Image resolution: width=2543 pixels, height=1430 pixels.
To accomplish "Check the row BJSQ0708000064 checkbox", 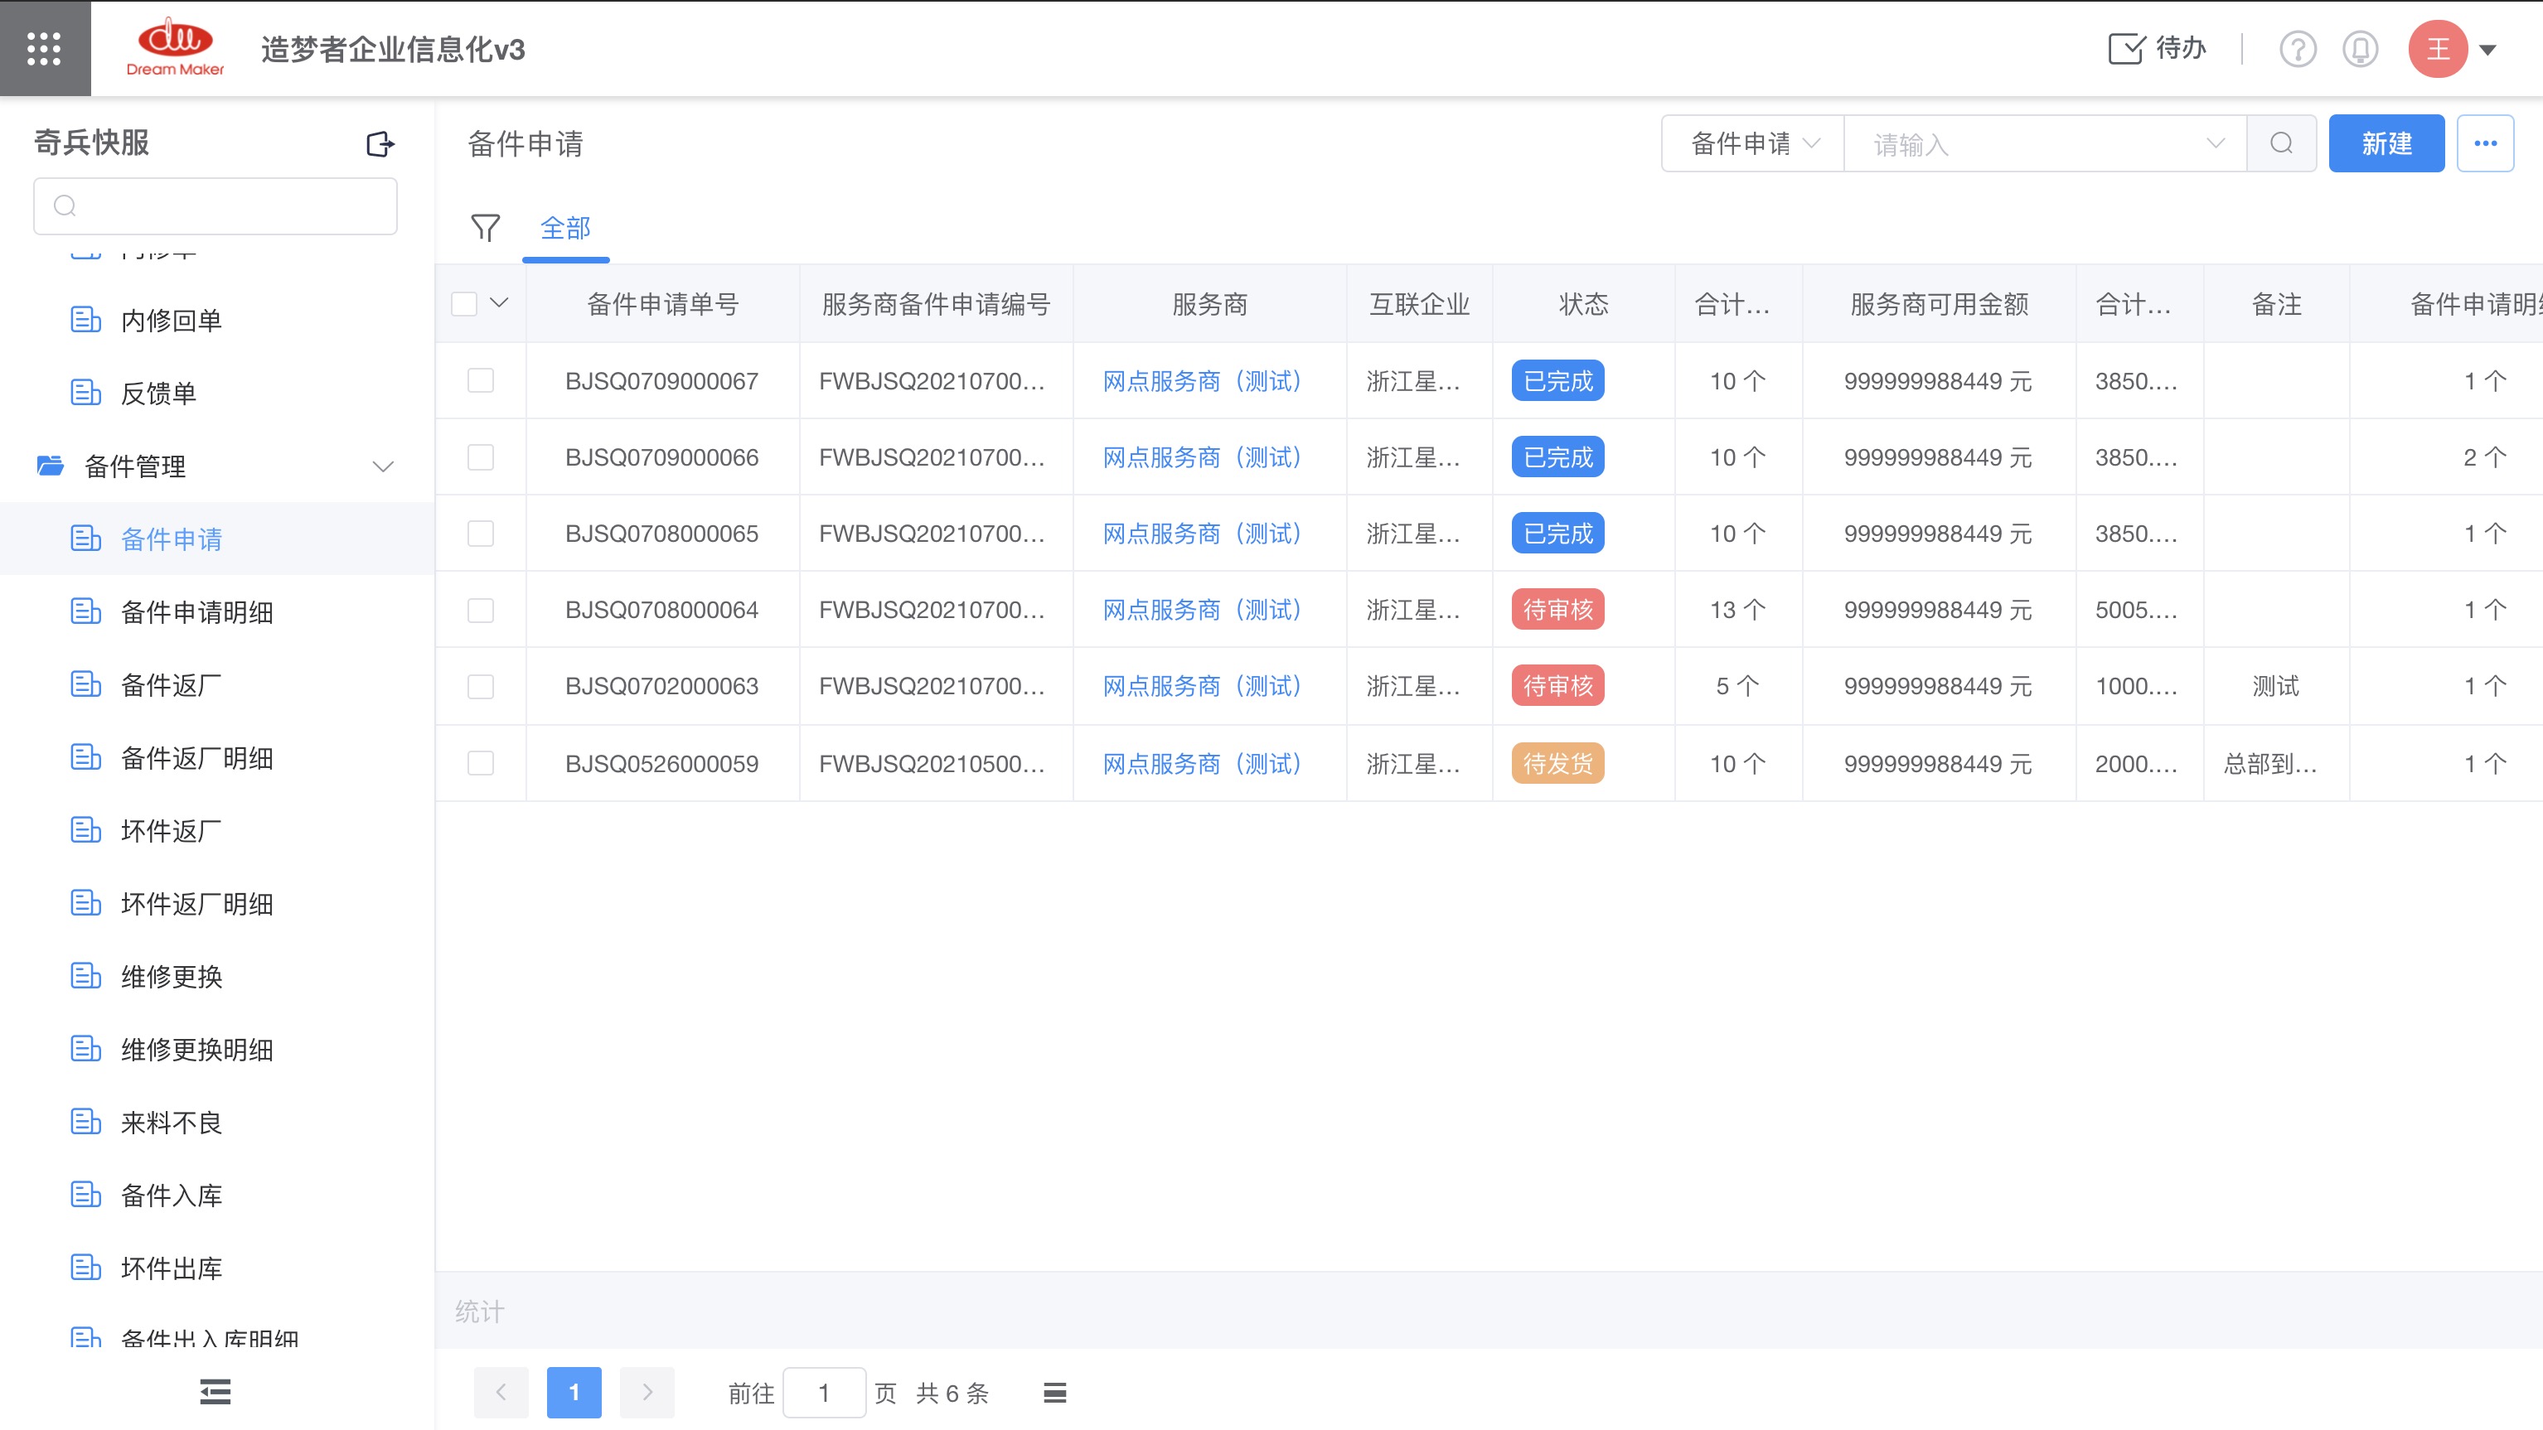I will coord(481,610).
